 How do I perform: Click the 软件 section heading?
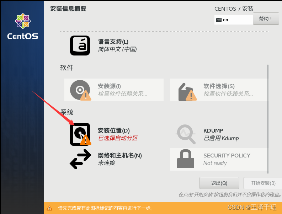[67, 68]
